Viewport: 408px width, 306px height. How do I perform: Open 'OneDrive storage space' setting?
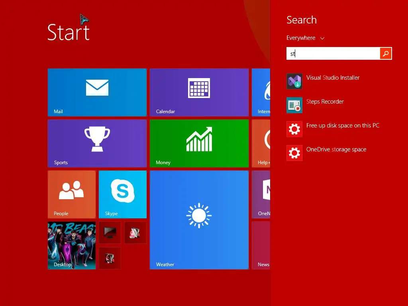[x=336, y=149]
